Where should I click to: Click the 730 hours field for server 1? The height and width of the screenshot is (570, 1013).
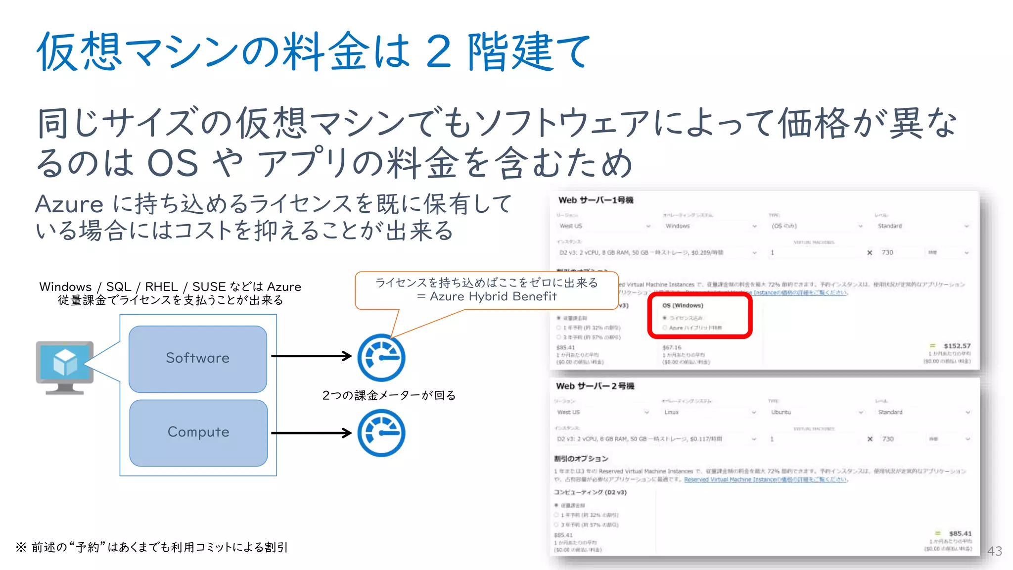(x=901, y=252)
